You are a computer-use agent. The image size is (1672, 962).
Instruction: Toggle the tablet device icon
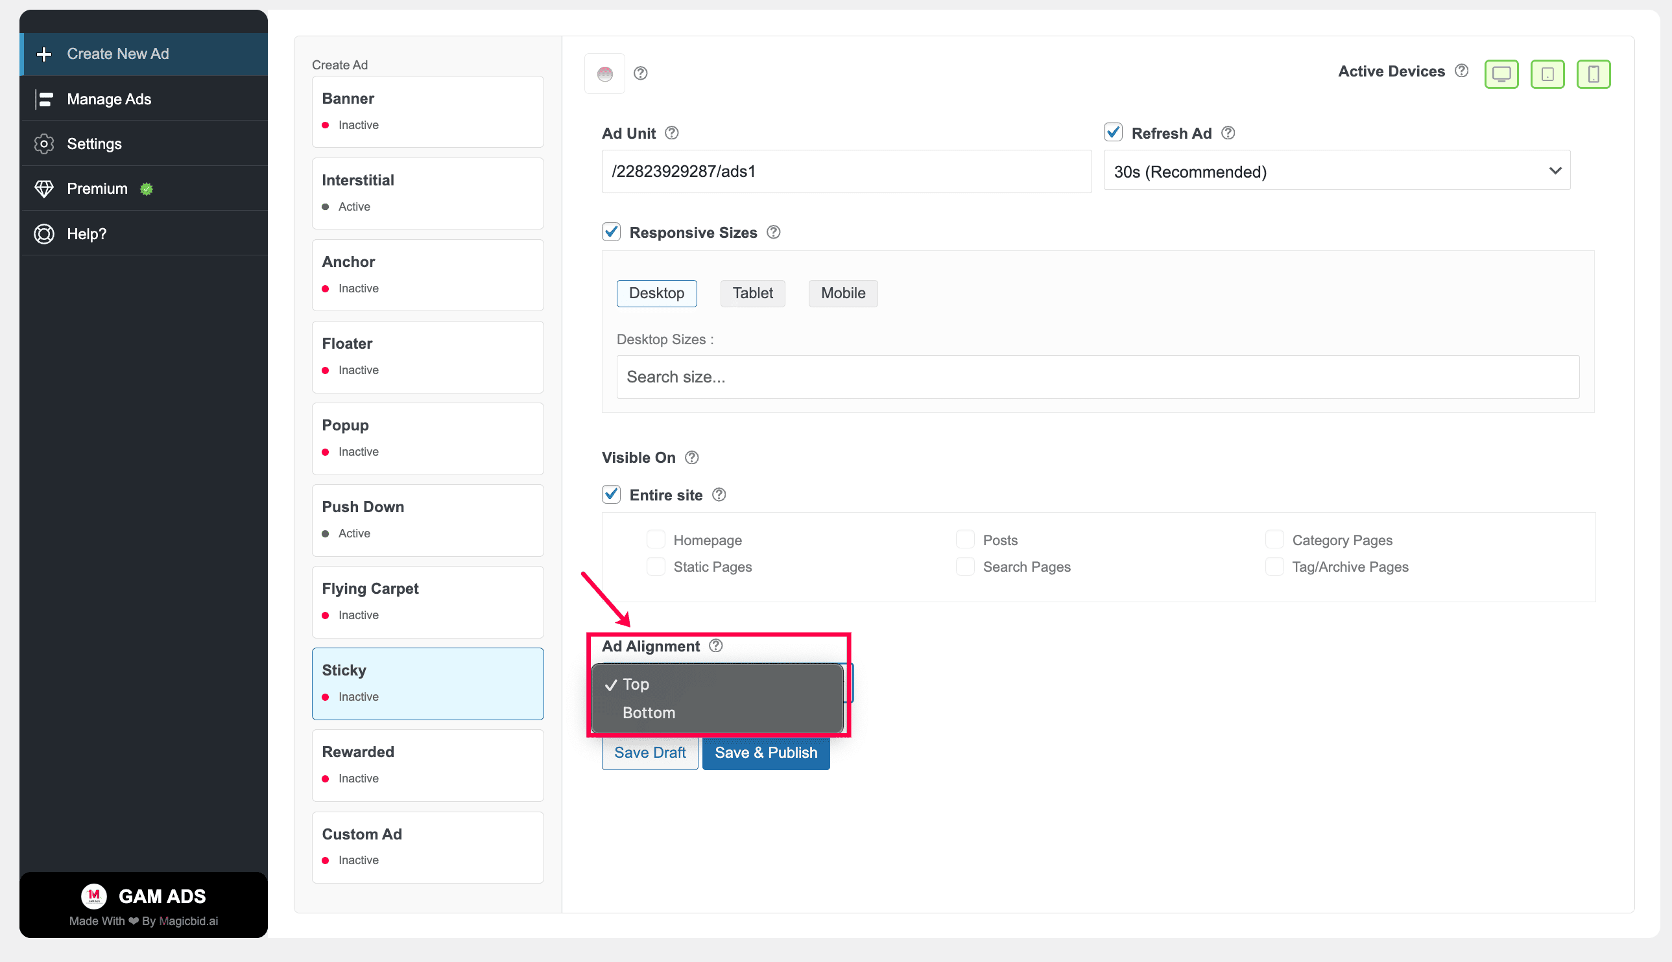(1547, 73)
